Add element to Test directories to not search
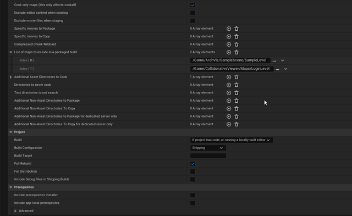The image size is (352, 216). pyautogui.click(x=229, y=93)
